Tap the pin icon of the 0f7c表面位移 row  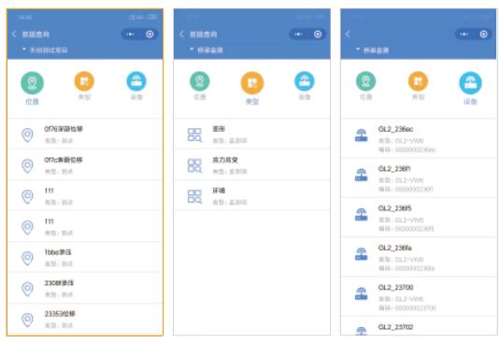point(27,165)
